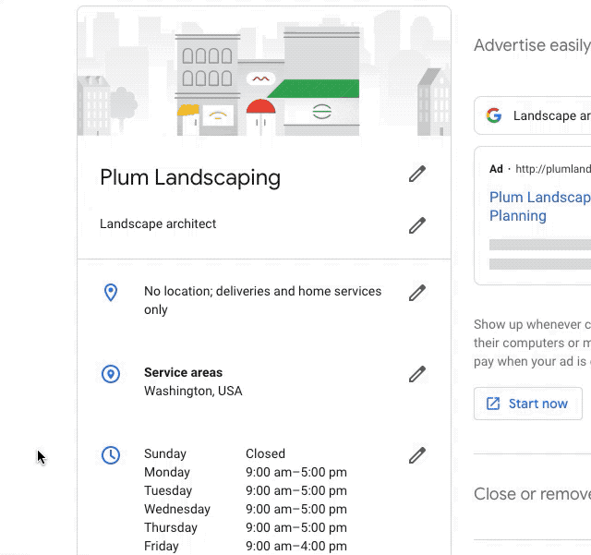Click Tuesday's hours row
The width and height of the screenshot is (591, 555).
246,490
